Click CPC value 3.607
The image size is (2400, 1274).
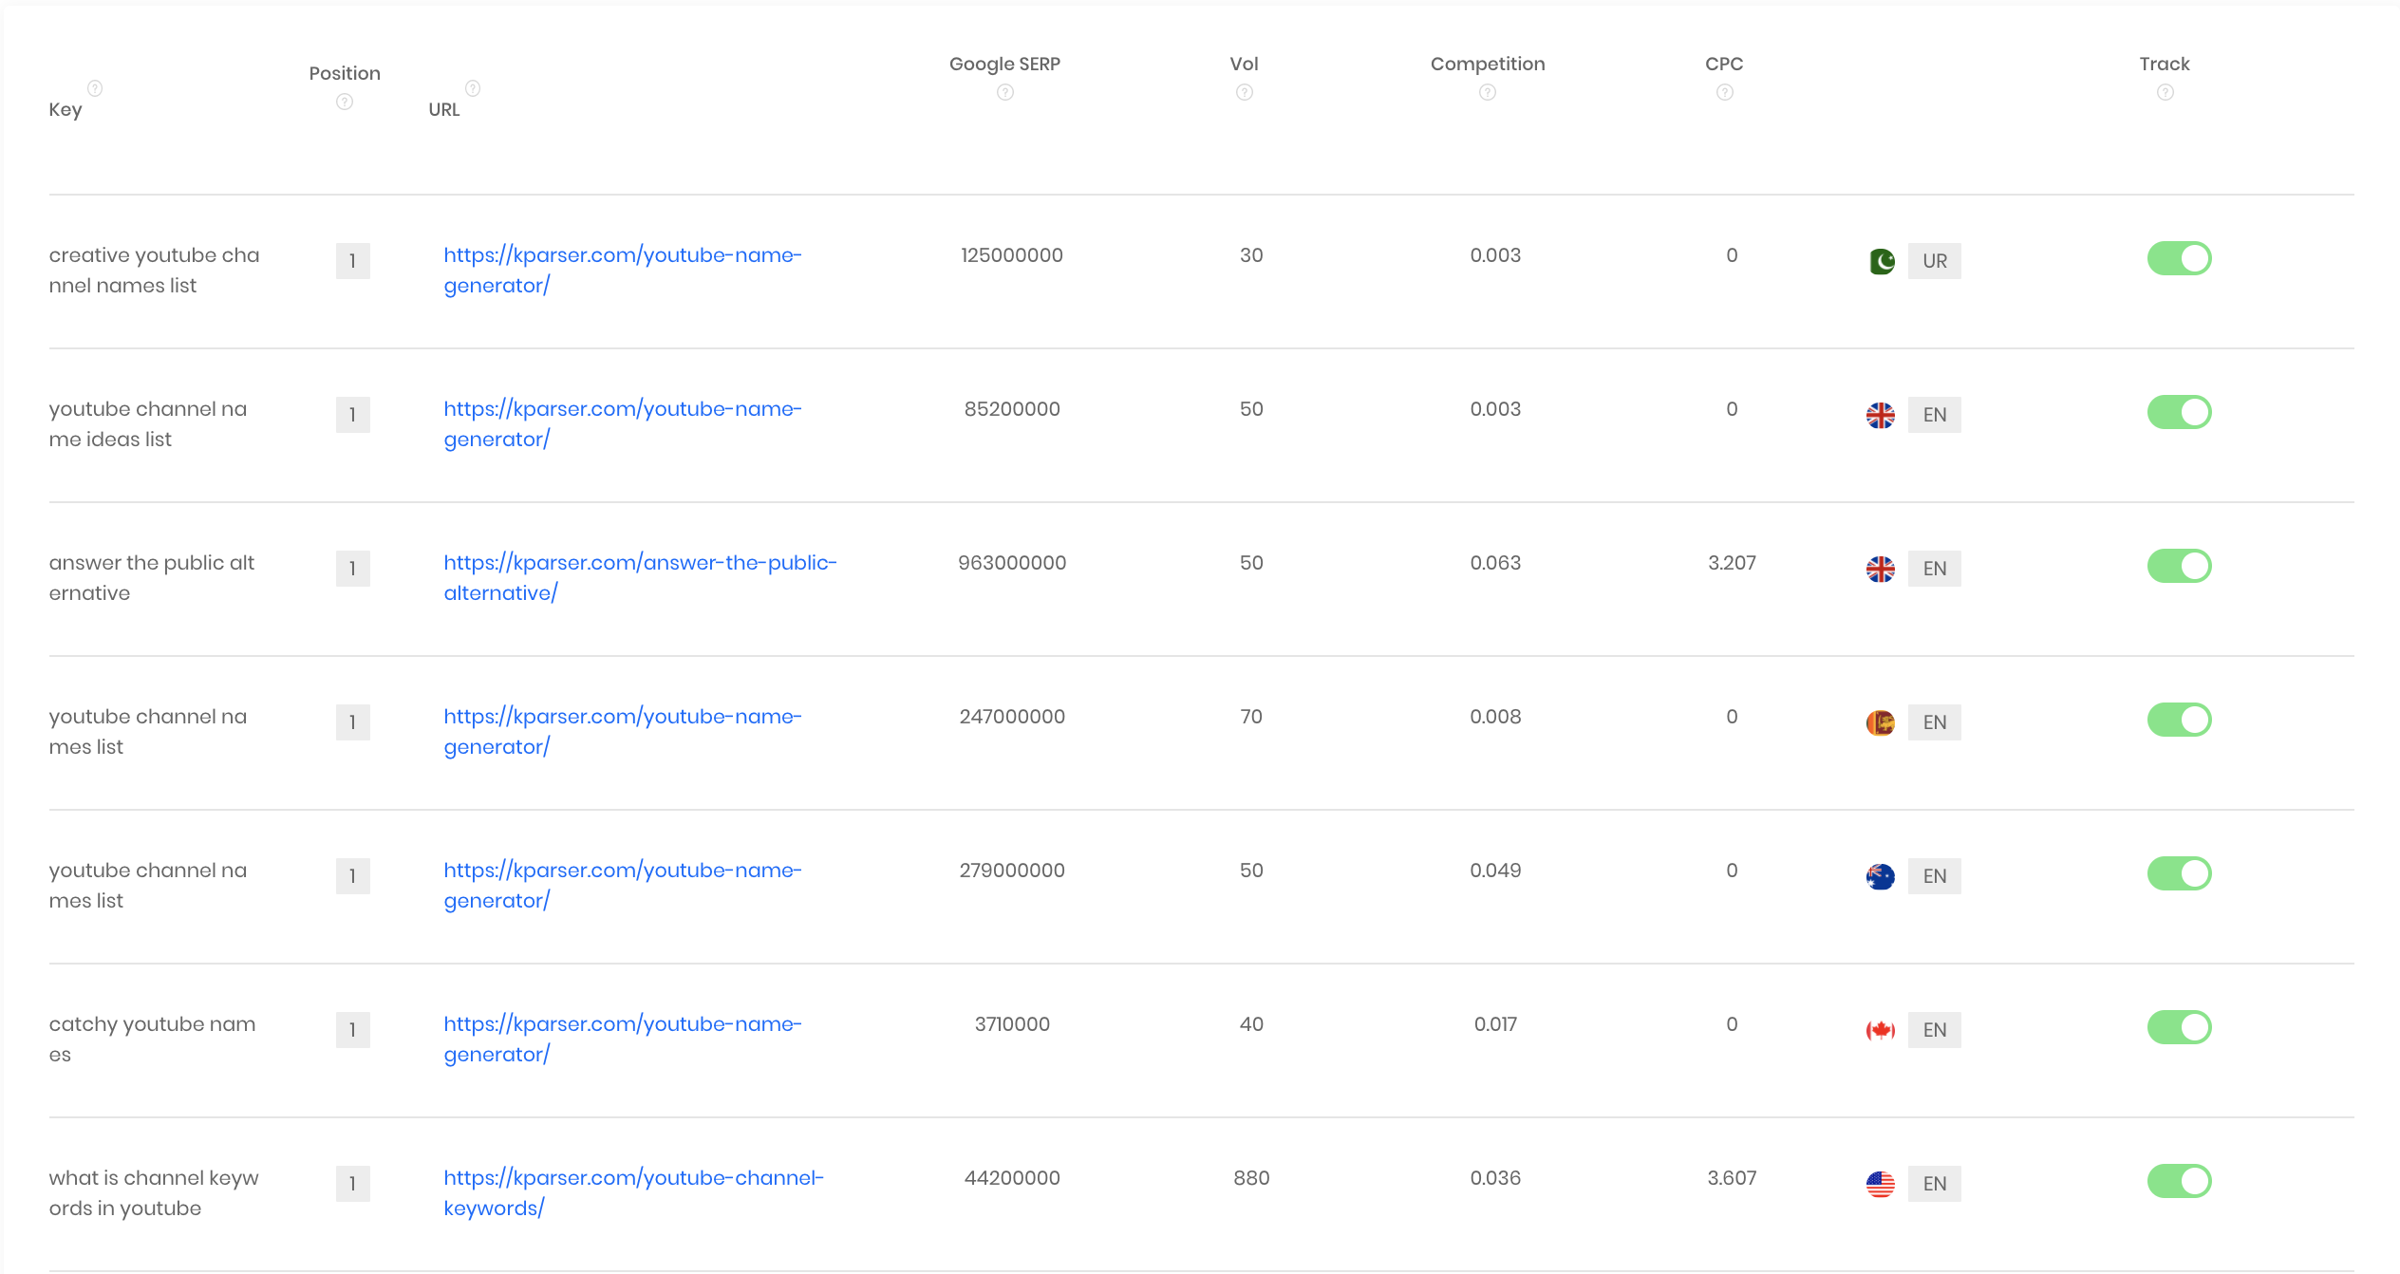tap(1732, 1178)
